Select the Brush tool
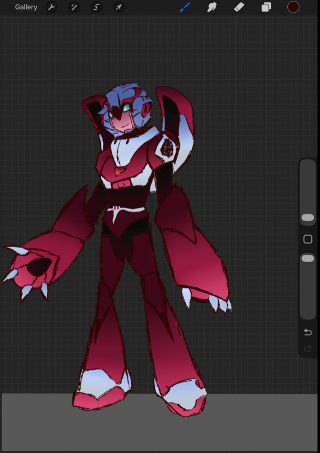 point(185,7)
